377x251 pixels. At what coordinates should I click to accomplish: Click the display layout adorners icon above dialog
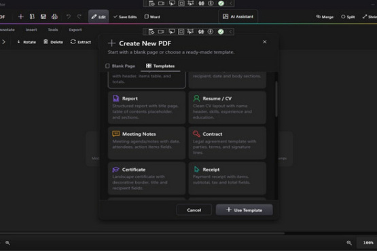pos(181,31)
